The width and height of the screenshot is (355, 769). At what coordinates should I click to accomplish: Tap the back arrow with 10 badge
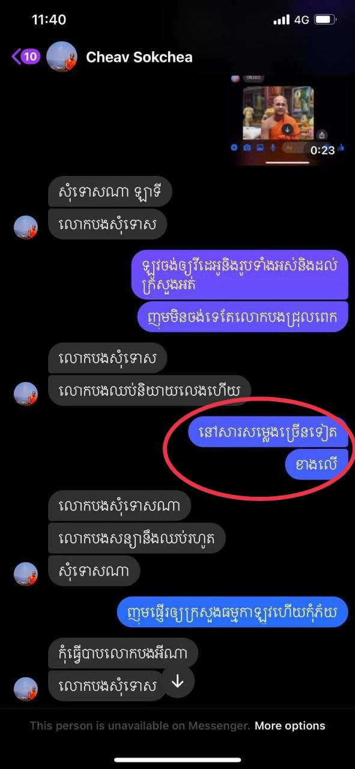(25, 57)
